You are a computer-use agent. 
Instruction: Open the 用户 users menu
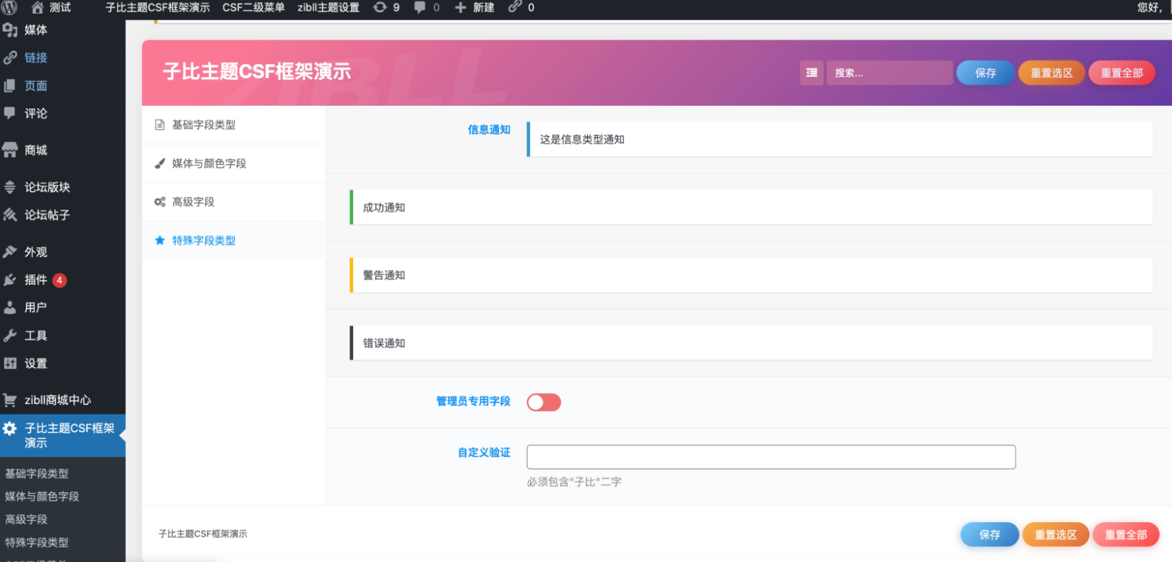63,308
